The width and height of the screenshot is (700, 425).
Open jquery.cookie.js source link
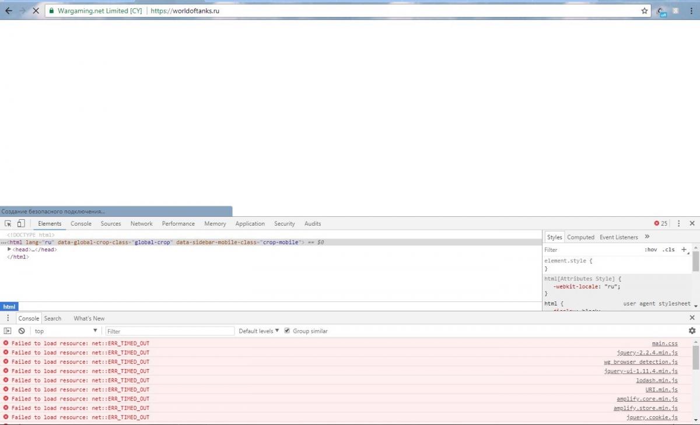tap(652, 417)
